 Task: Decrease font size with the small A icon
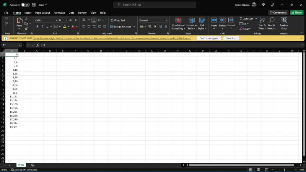pos(76,20)
